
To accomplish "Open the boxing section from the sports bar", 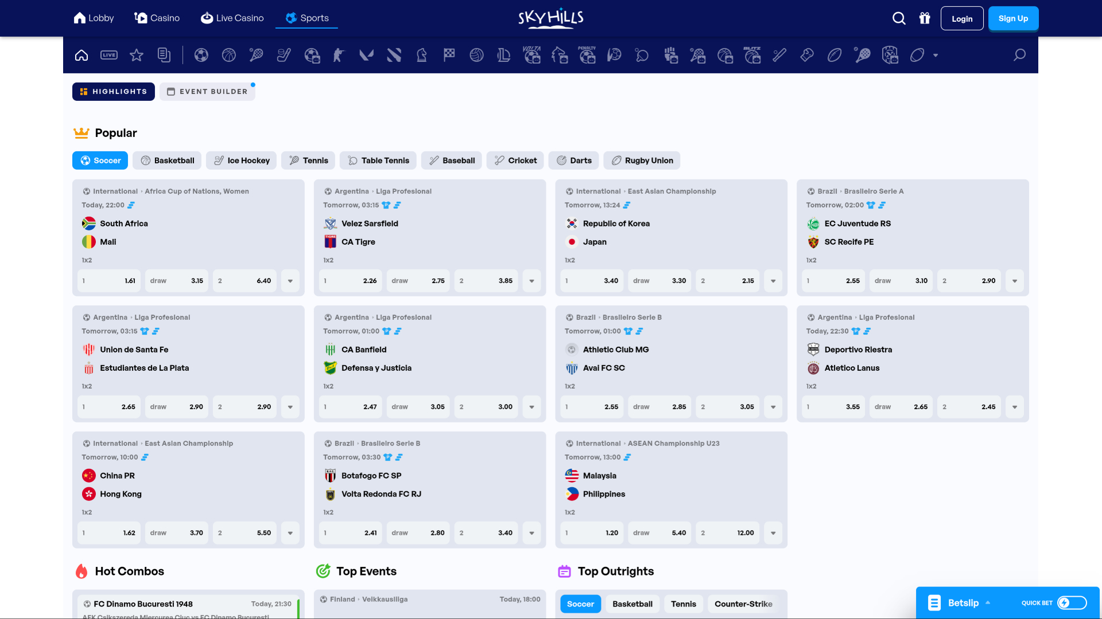I will (x=806, y=55).
